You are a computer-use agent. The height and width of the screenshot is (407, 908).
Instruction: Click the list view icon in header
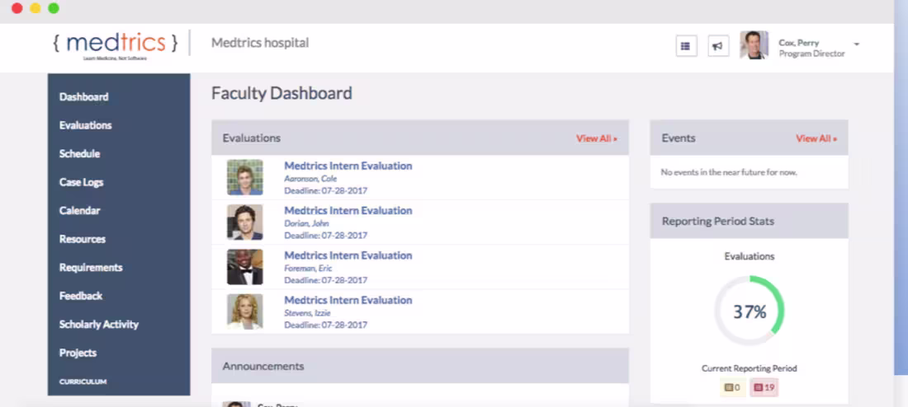pos(686,45)
